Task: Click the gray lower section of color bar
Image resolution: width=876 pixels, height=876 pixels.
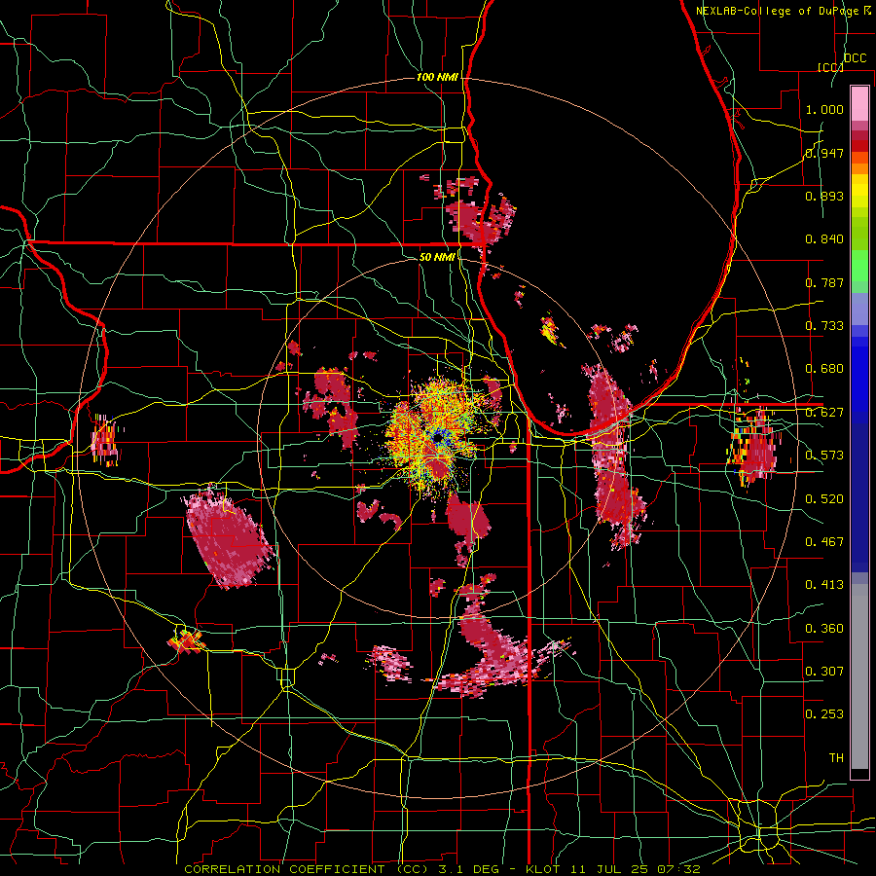Action: (x=859, y=676)
